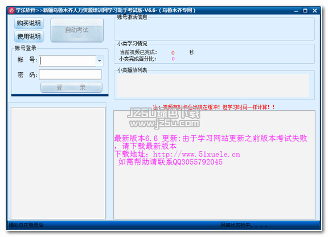Click the 精彩总在登录后 status bar text
The width and height of the screenshot is (328, 237).
(x=26, y=225)
